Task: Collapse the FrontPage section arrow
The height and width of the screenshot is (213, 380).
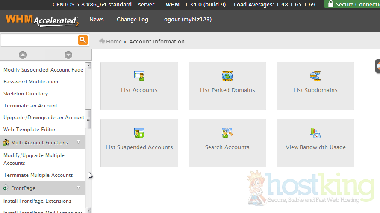Action: pos(78,188)
